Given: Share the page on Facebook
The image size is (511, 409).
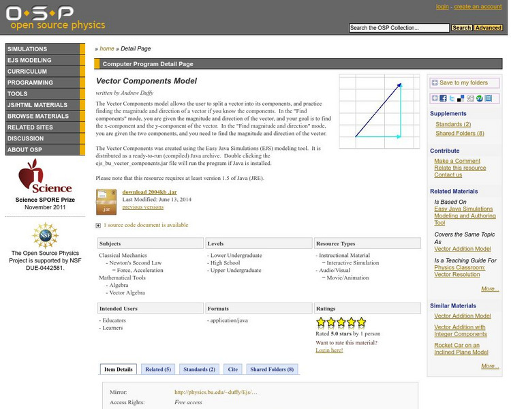Looking at the screenshot, I should point(444,98).
